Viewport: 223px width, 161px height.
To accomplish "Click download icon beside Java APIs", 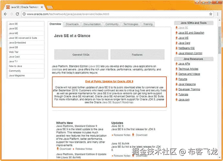I will pos(176,63).
